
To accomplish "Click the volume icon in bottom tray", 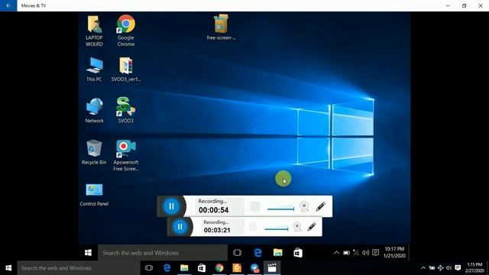I will (449, 268).
